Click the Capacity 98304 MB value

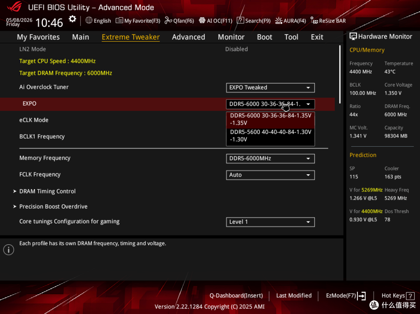(x=396, y=136)
